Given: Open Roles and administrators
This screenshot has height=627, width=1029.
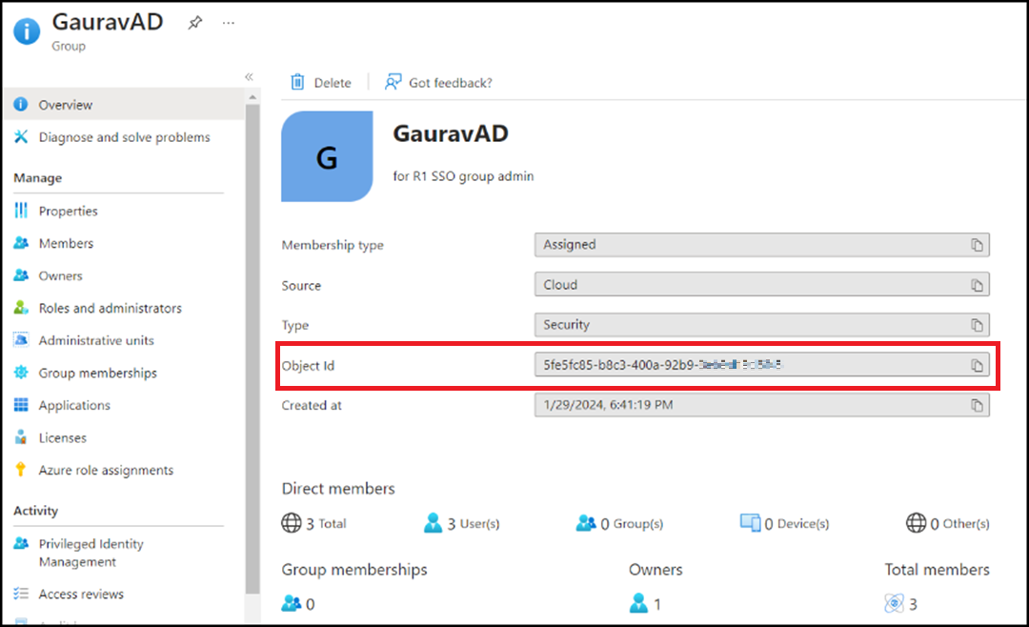Looking at the screenshot, I should (x=110, y=308).
